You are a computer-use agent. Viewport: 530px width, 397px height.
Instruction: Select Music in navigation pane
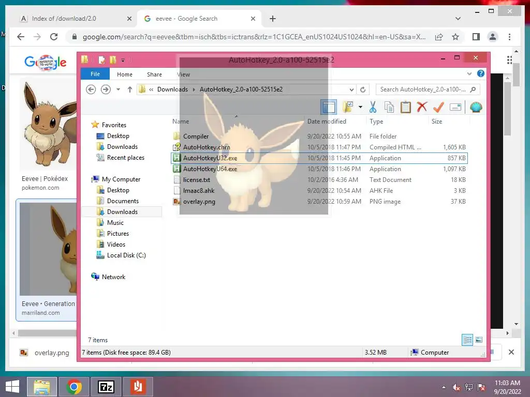(115, 222)
